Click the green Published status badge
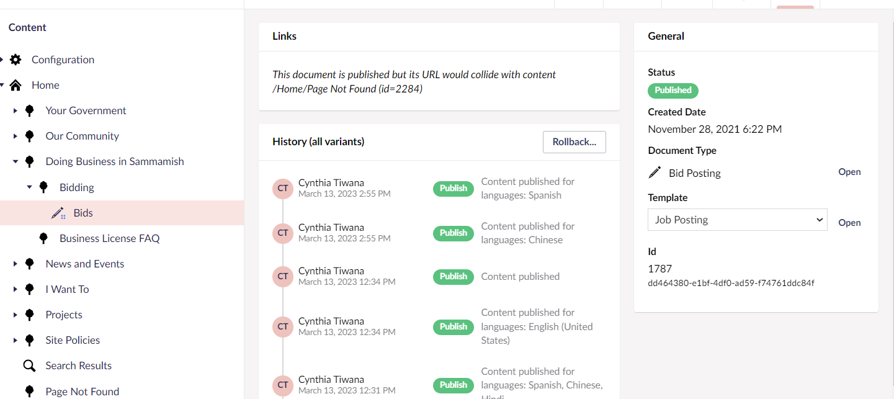The width and height of the screenshot is (894, 399). (673, 91)
